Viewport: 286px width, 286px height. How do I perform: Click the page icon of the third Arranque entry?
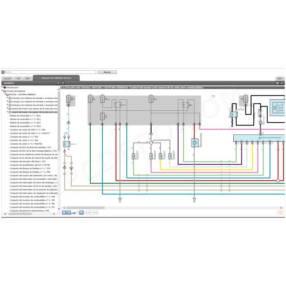pyautogui.click(x=10, y=105)
